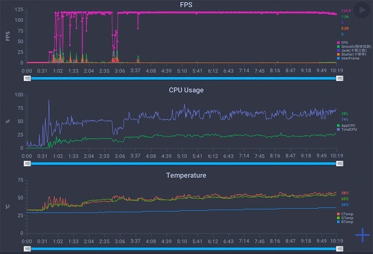Grab the CPU Usage right range handle
The width and height of the screenshot is (373, 254).
coord(339,164)
